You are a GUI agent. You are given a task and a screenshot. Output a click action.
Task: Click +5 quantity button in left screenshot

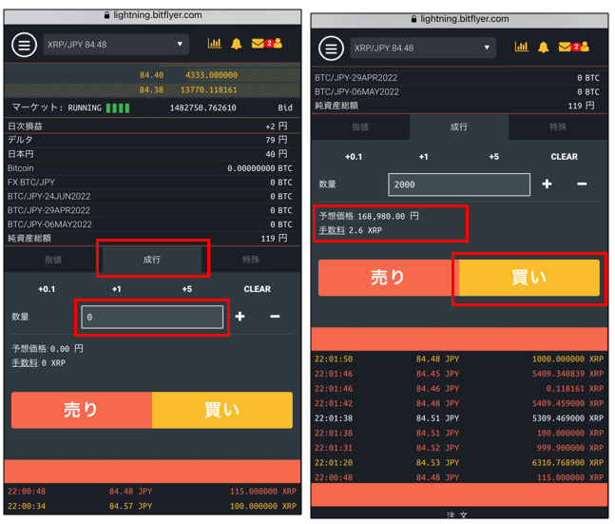187,289
